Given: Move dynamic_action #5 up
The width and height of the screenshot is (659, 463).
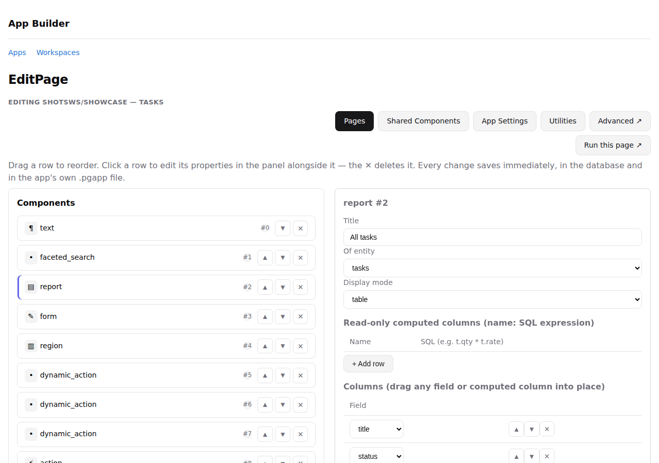Looking at the screenshot, I should point(265,375).
